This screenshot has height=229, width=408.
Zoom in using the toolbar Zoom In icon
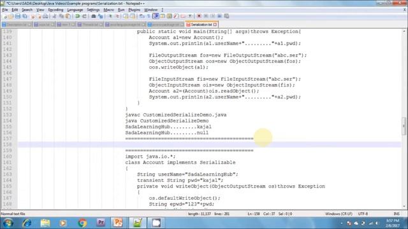click(110, 17)
